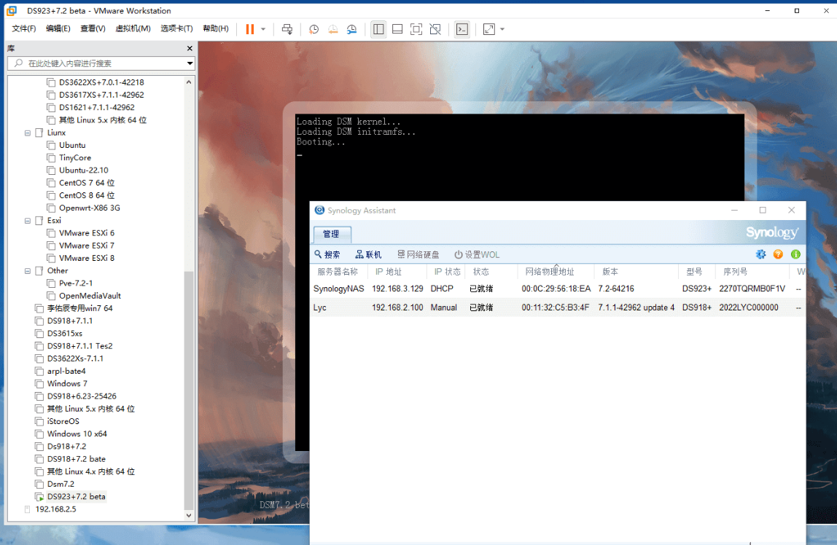Viewport: 837px width, 545px height.
Task: Open Synology Assistant preferences gear
Action: pyautogui.click(x=760, y=254)
